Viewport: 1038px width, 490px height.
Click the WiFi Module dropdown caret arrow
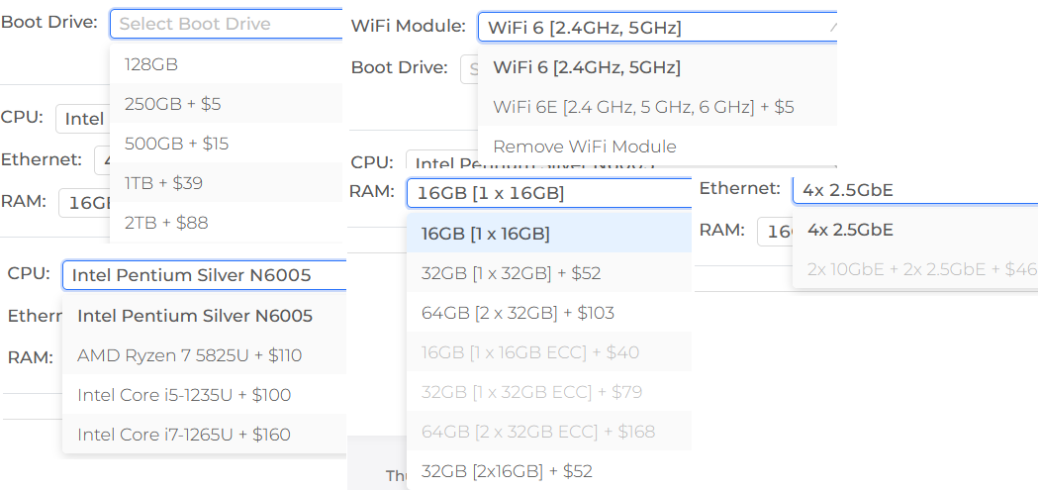point(831,27)
